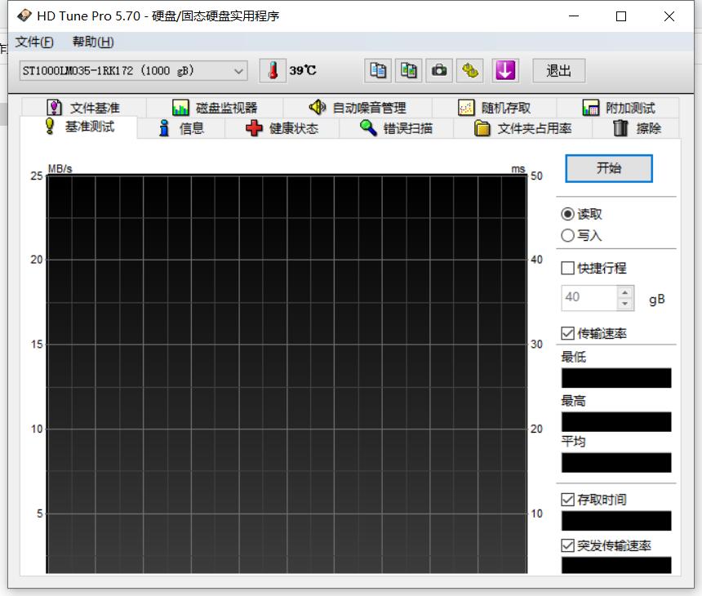Viewport: 702px width, 596px height.
Task: Click the thermometer icon showing 39°C
Action: [x=273, y=71]
